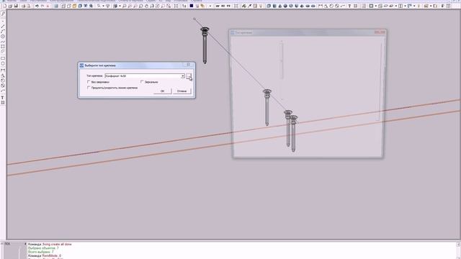This screenshot has width=461, height=259.
Task: Click 'Выбрано объектов: 7' line in command log
Action: coord(43,248)
